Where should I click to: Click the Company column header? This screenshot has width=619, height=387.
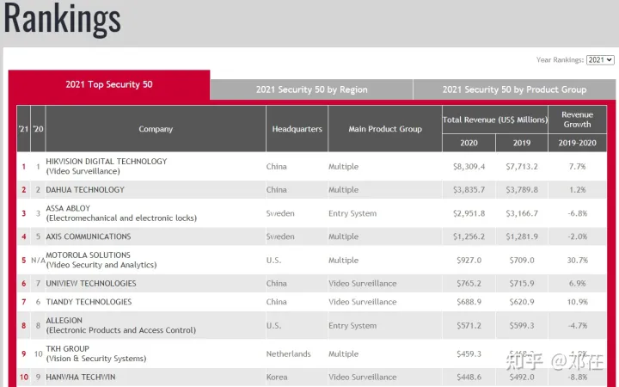point(156,129)
